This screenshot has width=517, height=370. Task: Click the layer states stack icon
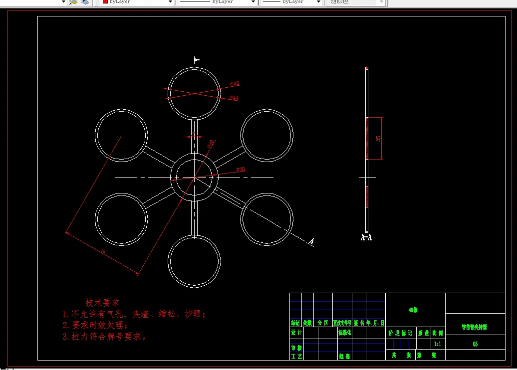coord(85,2)
